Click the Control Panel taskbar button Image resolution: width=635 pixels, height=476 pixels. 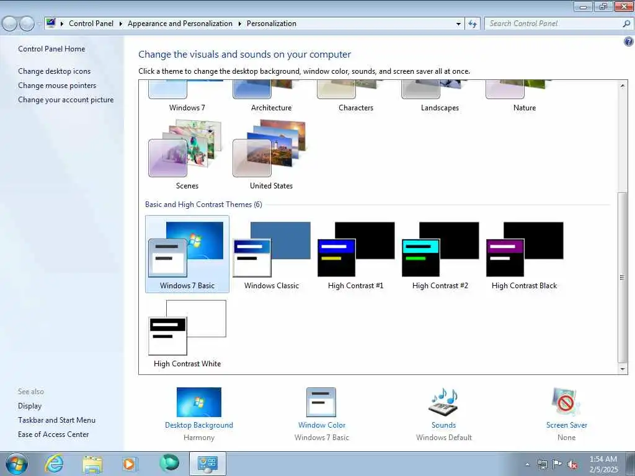tap(207, 464)
